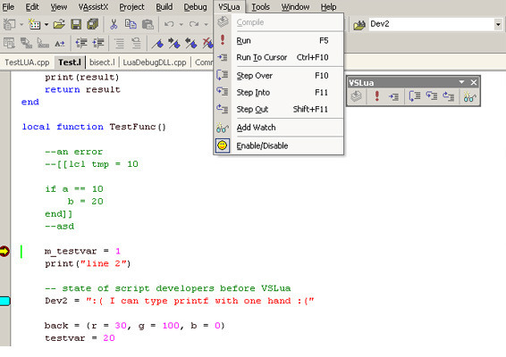The image size is (506, 357).
Task: Click the Add Watch glasses icon in menu
Action: tap(223, 128)
